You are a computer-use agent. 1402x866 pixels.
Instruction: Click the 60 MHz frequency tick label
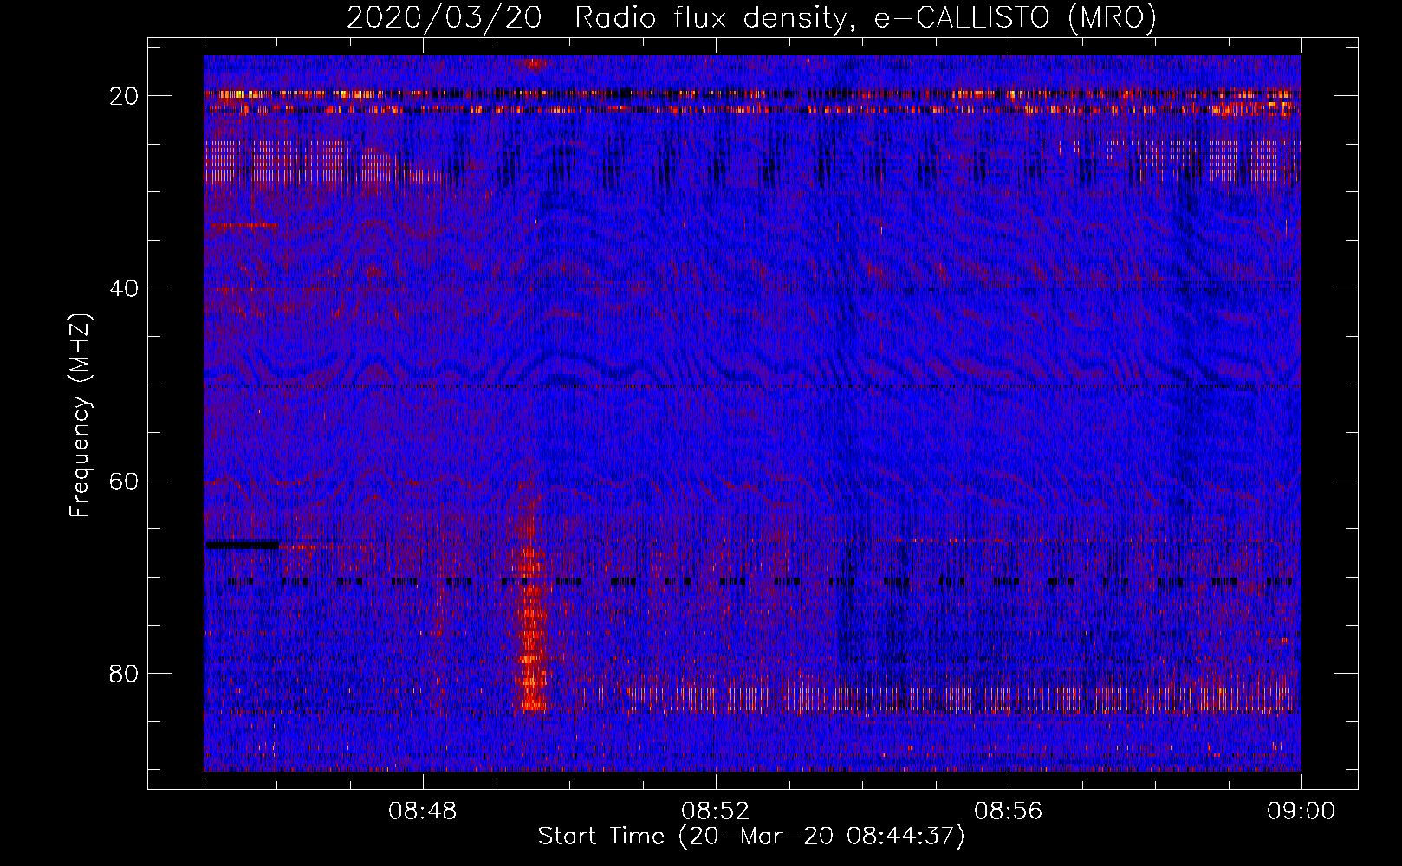pos(125,481)
